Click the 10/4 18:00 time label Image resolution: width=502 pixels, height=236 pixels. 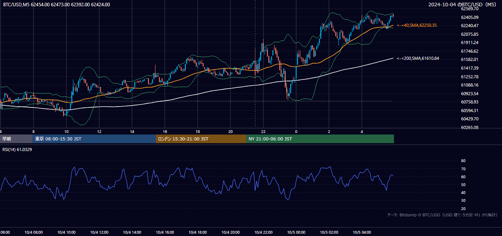198,232
